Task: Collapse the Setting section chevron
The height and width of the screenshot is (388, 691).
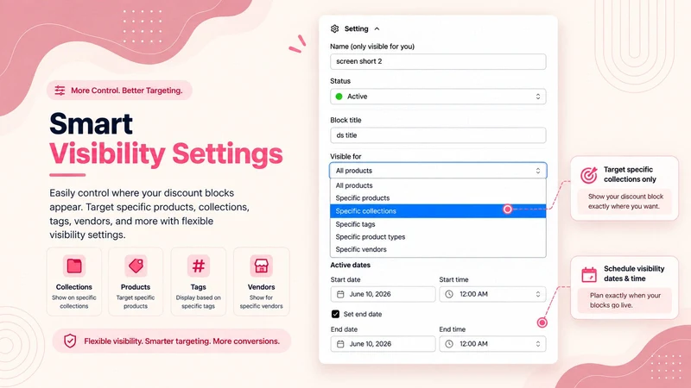Action: (x=377, y=28)
